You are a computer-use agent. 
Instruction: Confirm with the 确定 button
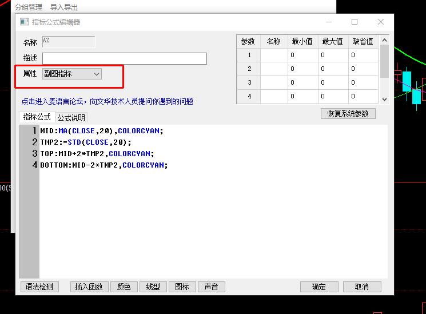(x=319, y=287)
